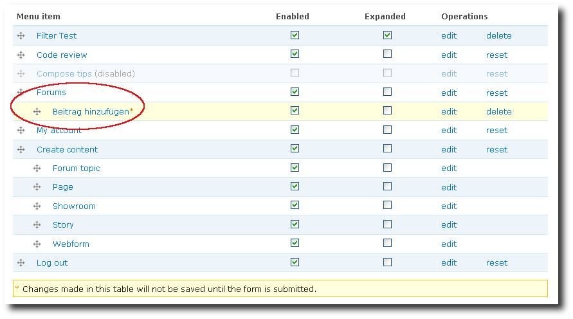Click the drag handle next to Showroom

tap(37, 206)
